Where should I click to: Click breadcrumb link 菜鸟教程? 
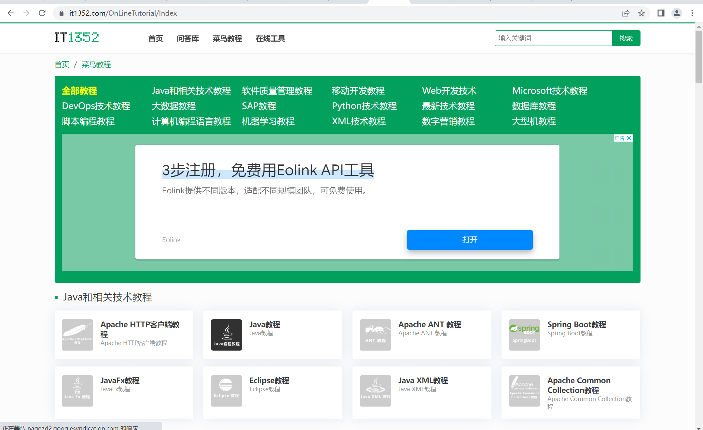click(x=96, y=64)
